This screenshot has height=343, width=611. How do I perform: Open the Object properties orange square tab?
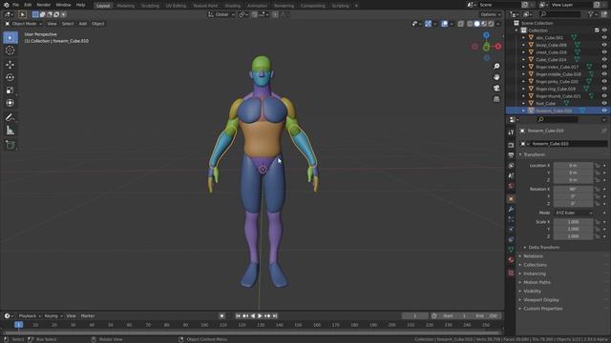511,199
